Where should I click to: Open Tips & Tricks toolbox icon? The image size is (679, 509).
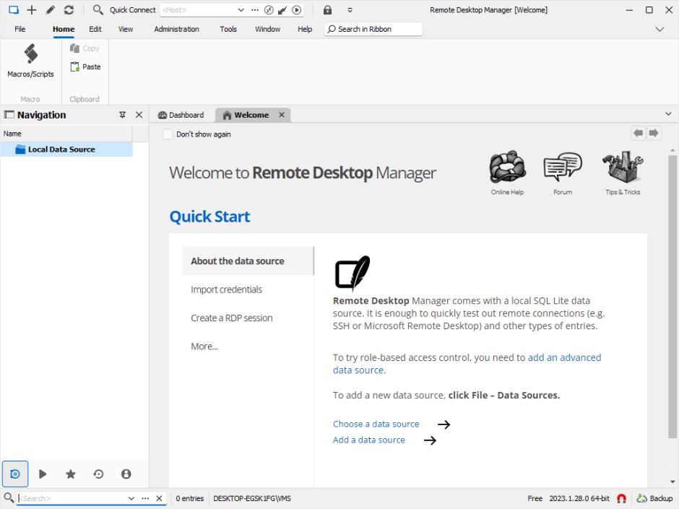(x=623, y=173)
